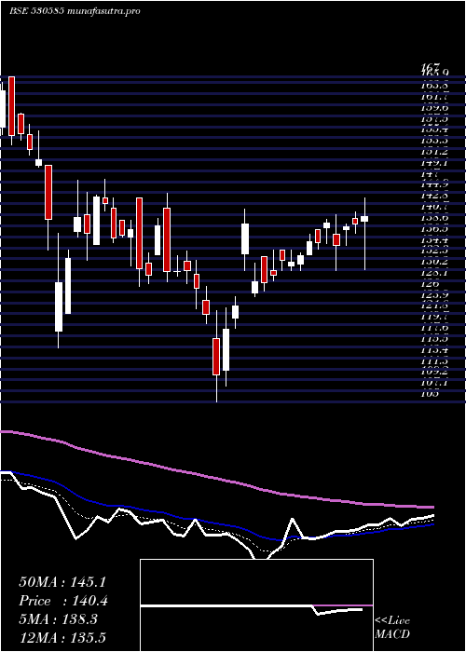Select the 159.6 price axis label
This screenshot has width=466, height=652.
coord(434,108)
